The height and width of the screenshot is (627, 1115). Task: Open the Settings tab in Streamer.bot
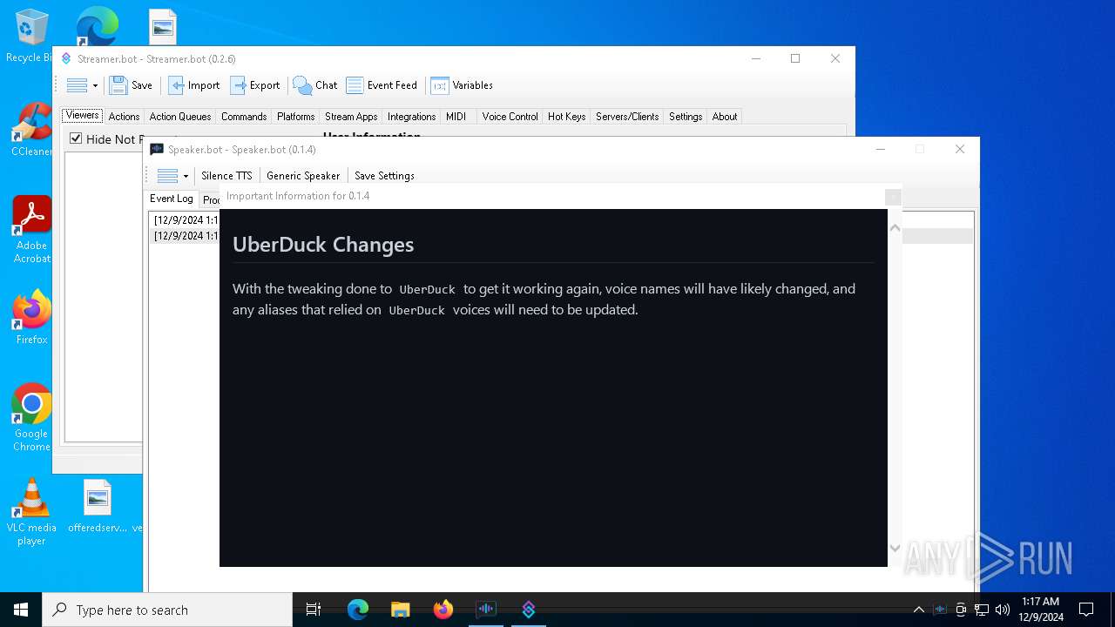pos(686,117)
